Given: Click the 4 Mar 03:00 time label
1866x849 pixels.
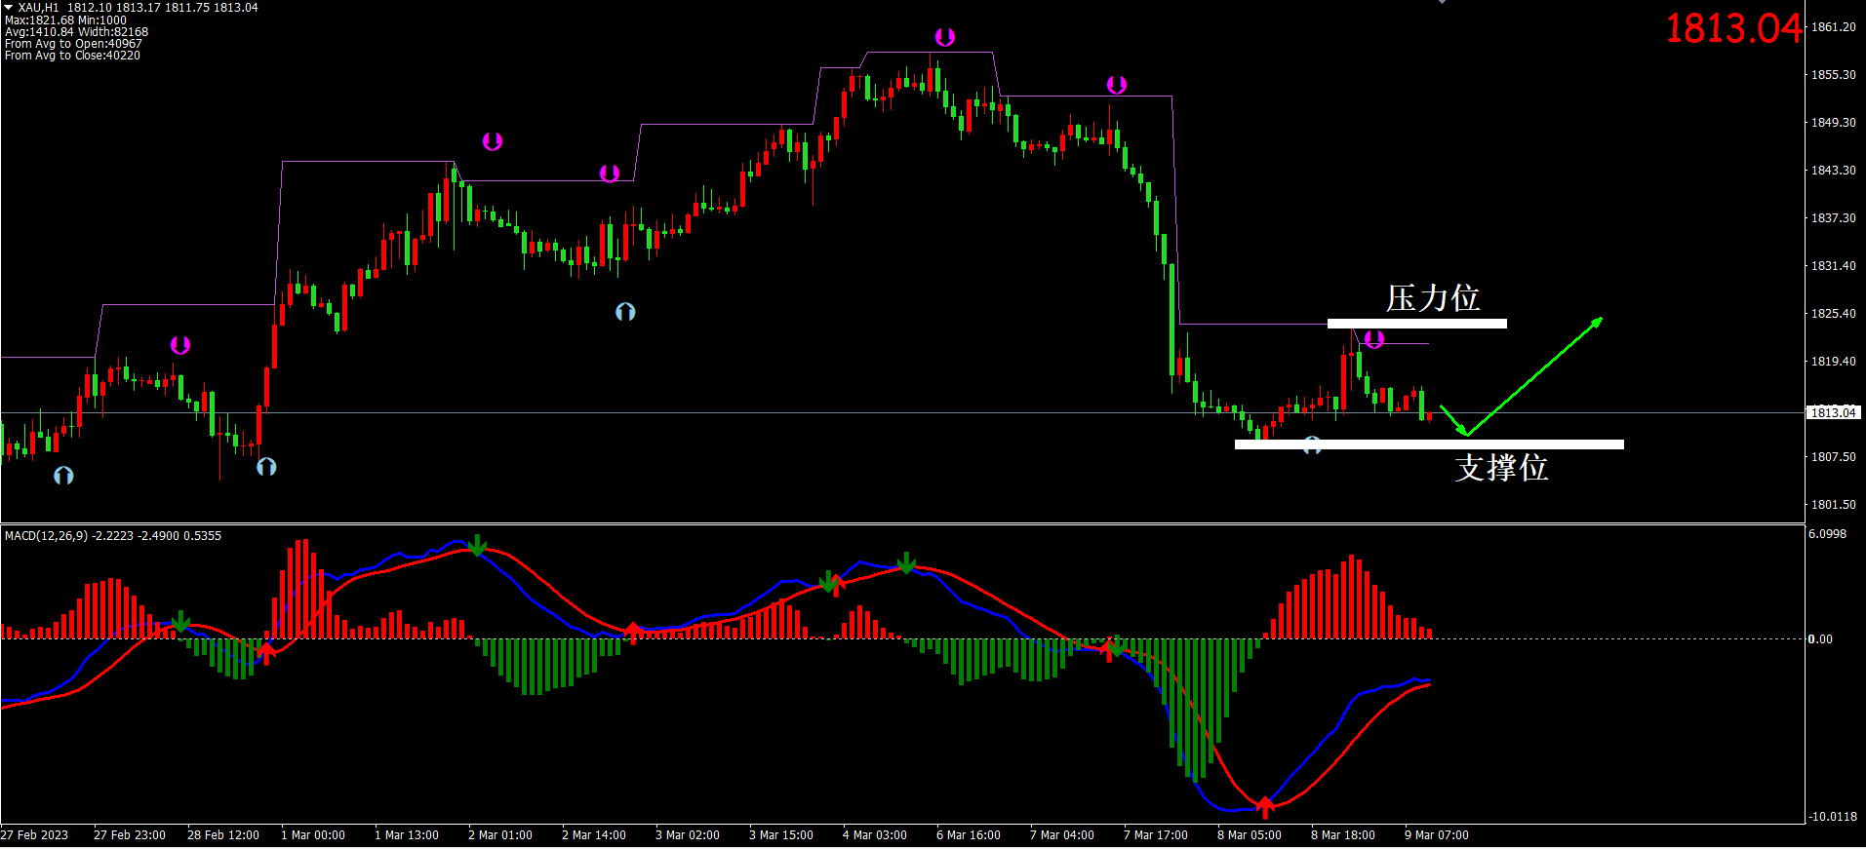Looking at the screenshot, I should pyautogui.click(x=875, y=835).
